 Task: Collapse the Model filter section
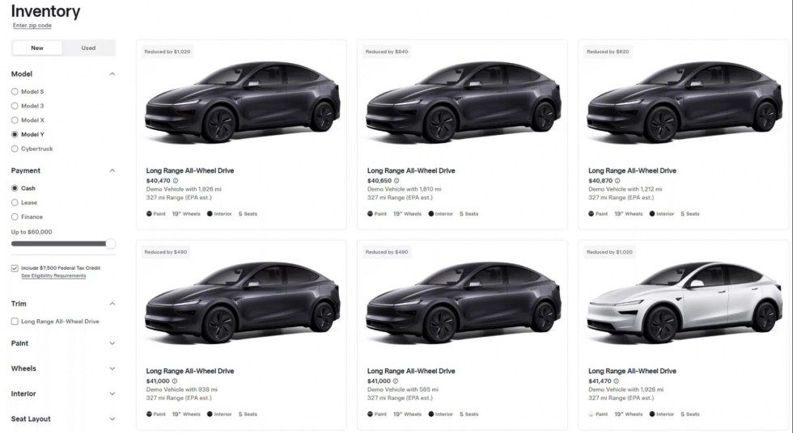[x=112, y=74]
